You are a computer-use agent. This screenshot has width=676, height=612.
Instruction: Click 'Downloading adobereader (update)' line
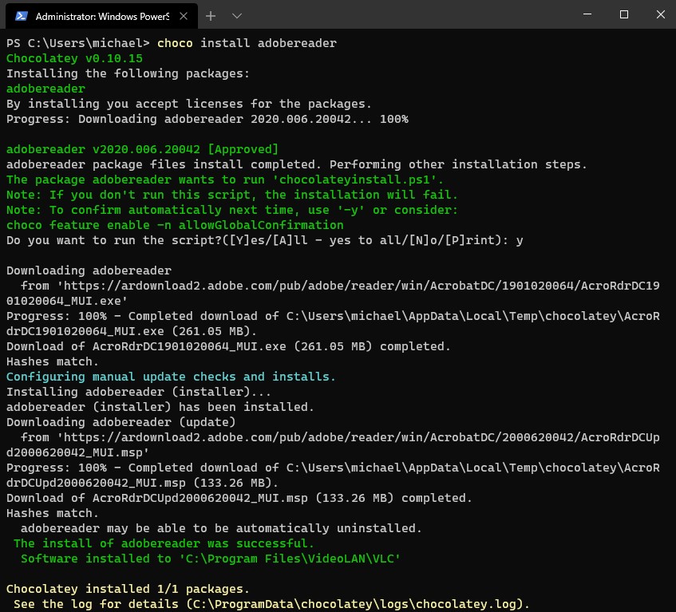(x=121, y=422)
